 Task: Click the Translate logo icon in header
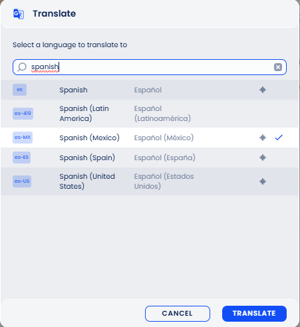pyautogui.click(x=19, y=14)
